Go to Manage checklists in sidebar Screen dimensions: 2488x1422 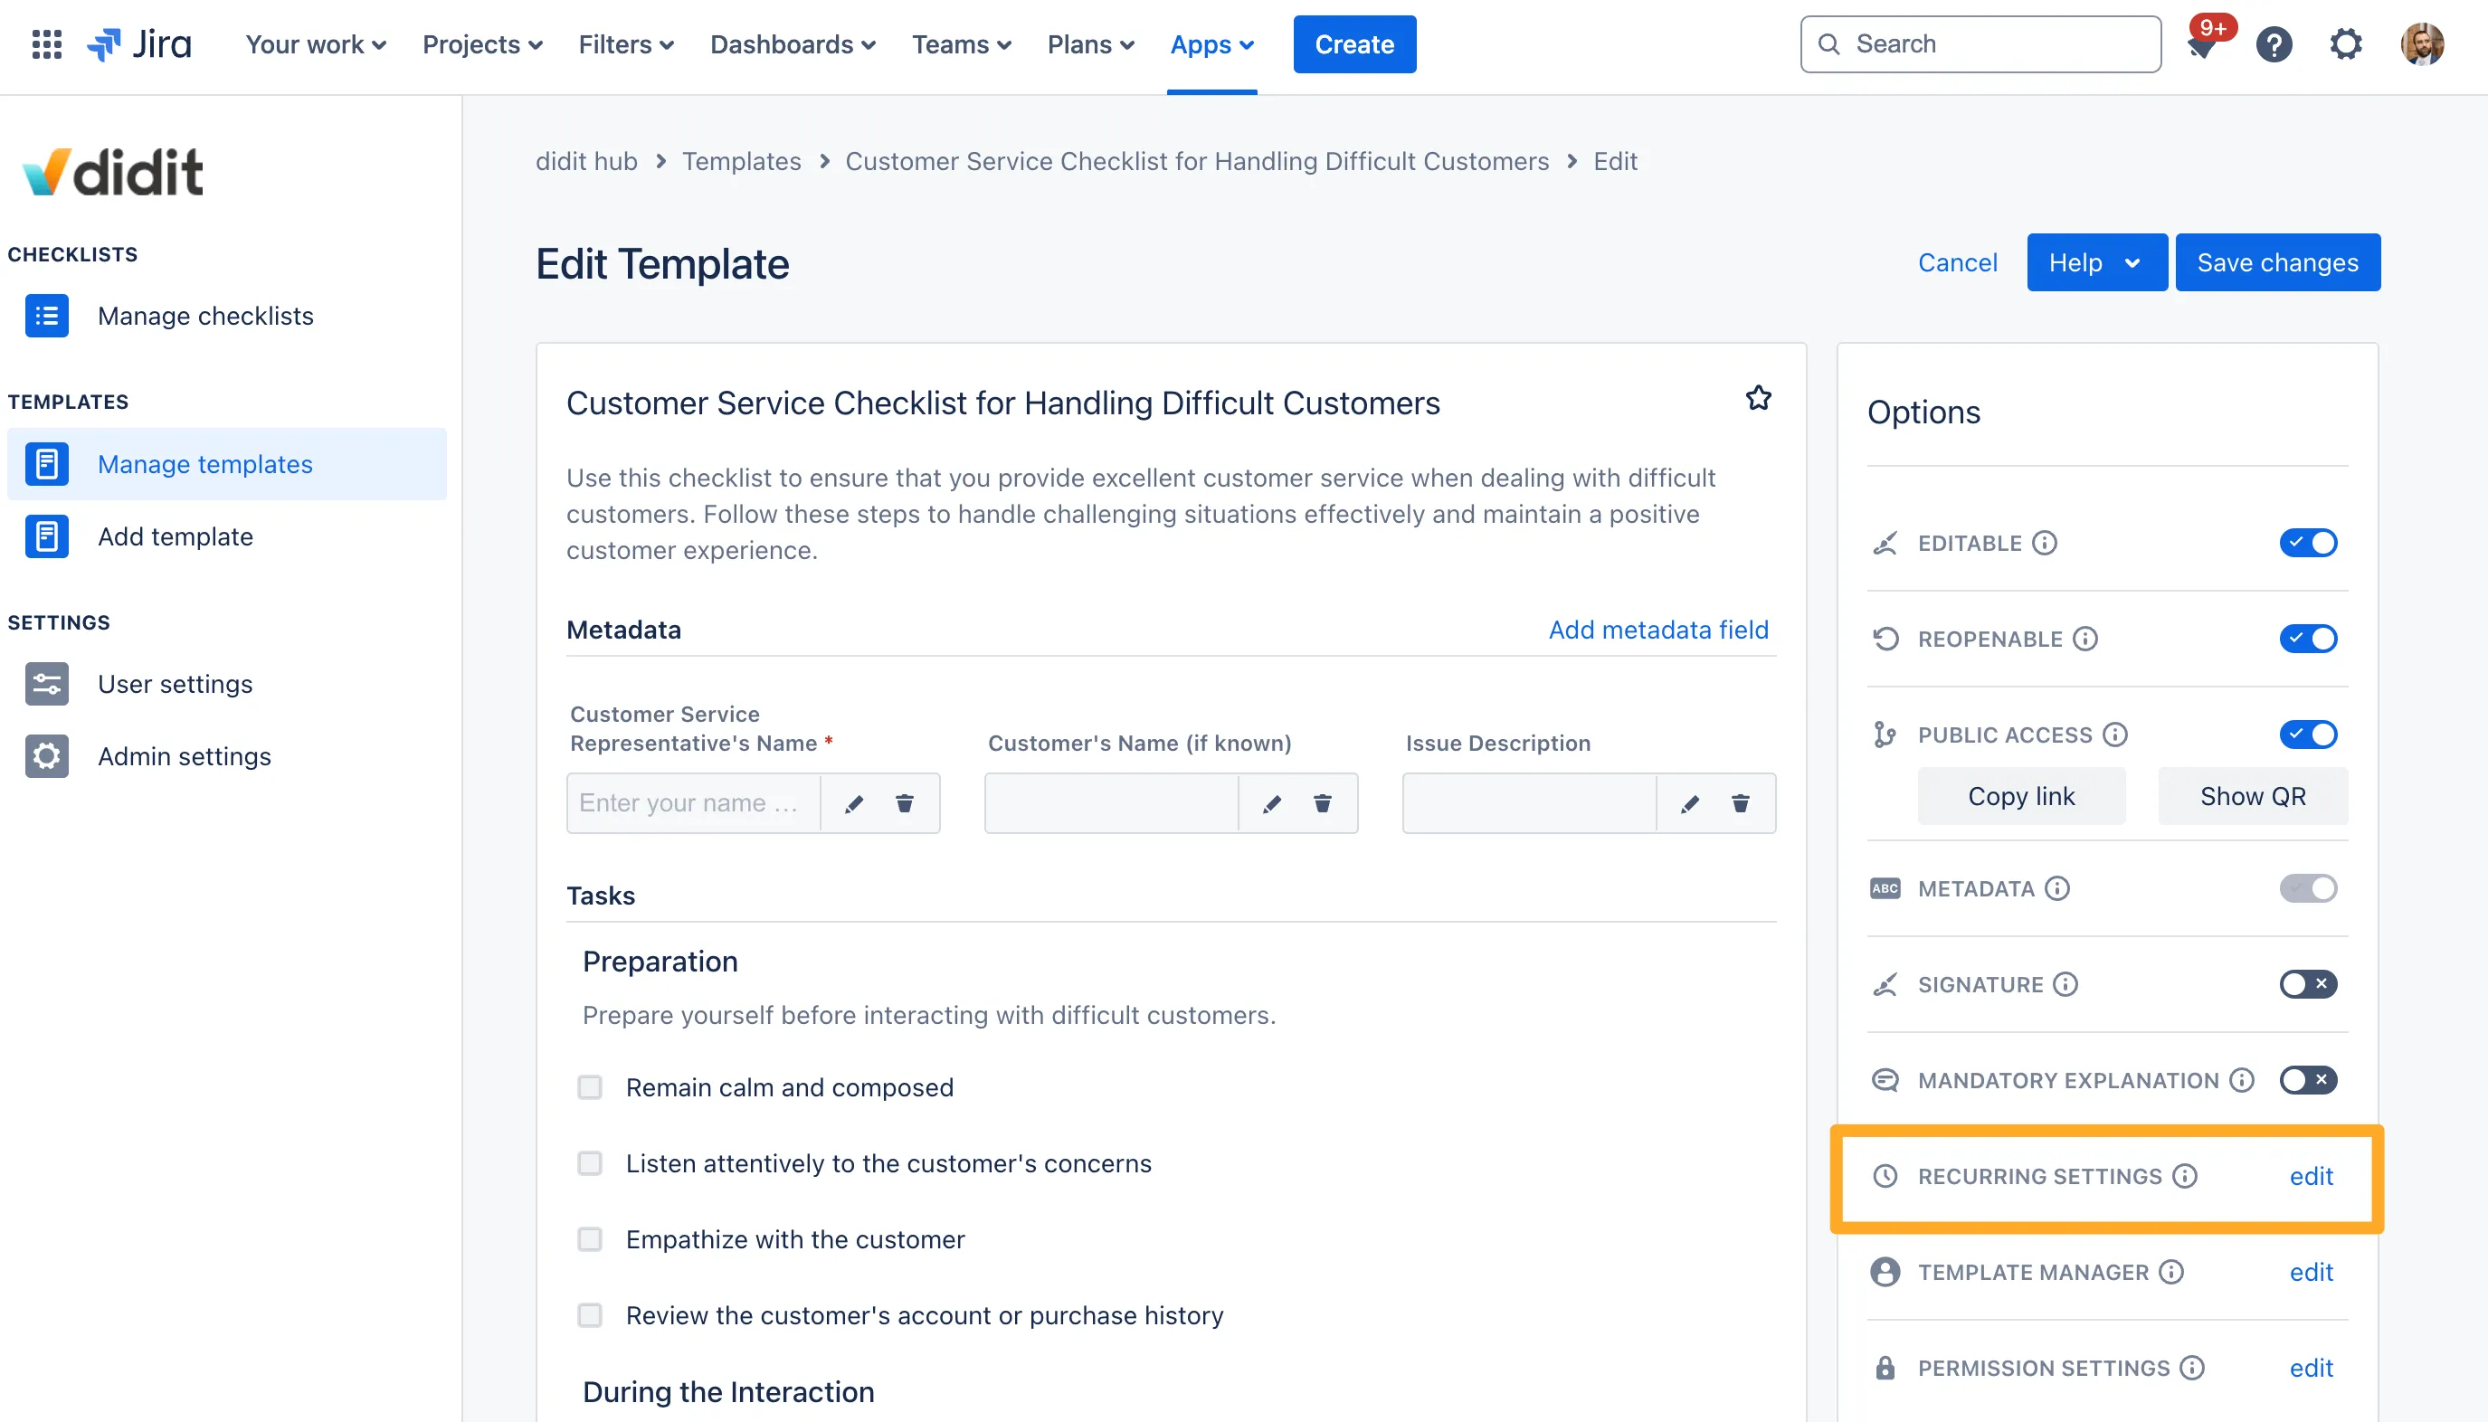(205, 316)
